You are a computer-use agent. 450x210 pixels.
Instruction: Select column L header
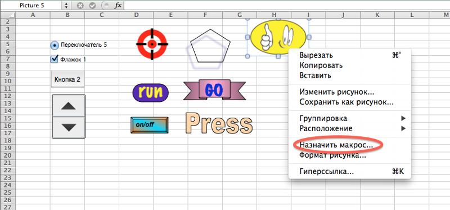point(412,15)
